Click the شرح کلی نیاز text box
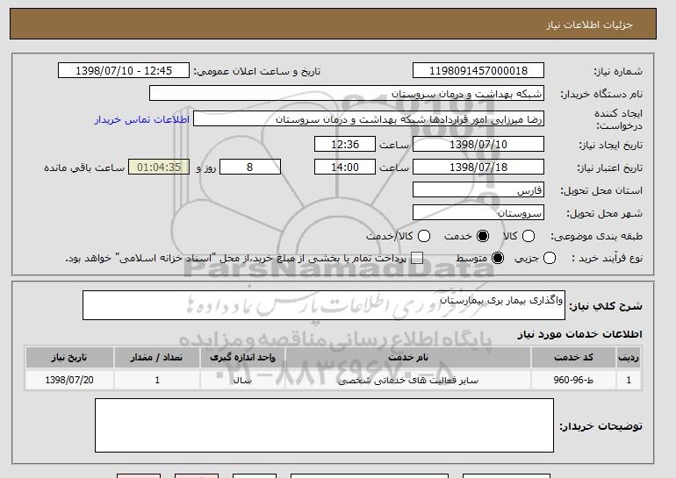Viewport: 676px width, 478px height. tap(324, 305)
